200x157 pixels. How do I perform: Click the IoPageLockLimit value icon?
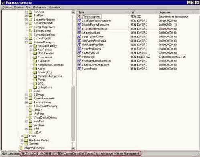coord(79,32)
